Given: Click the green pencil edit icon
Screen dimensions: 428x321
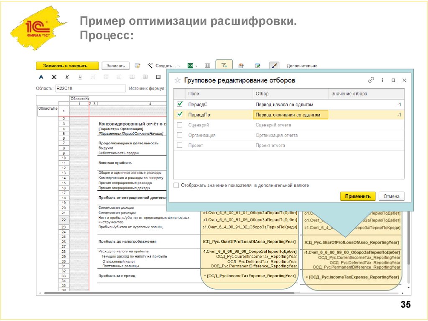Looking at the screenshot, I should pyautogui.click(x=258, y=65).
